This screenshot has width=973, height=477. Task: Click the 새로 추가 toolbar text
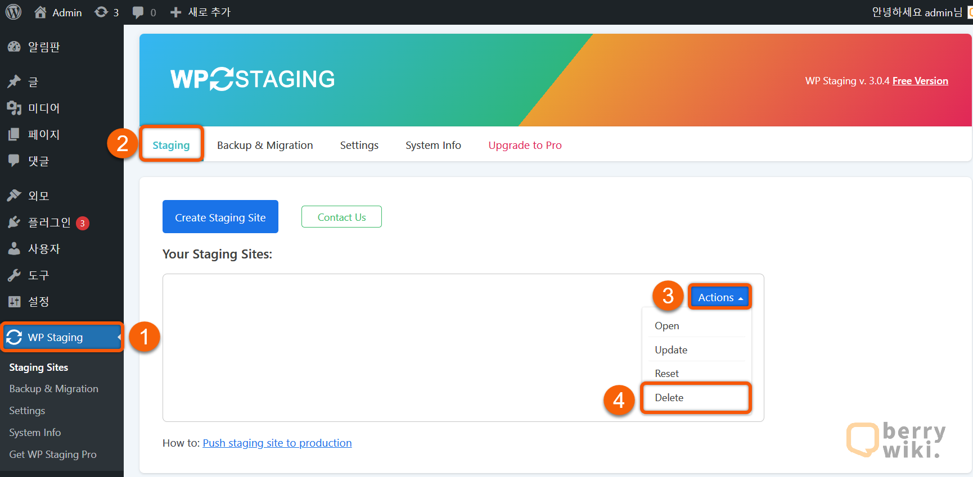209,12
